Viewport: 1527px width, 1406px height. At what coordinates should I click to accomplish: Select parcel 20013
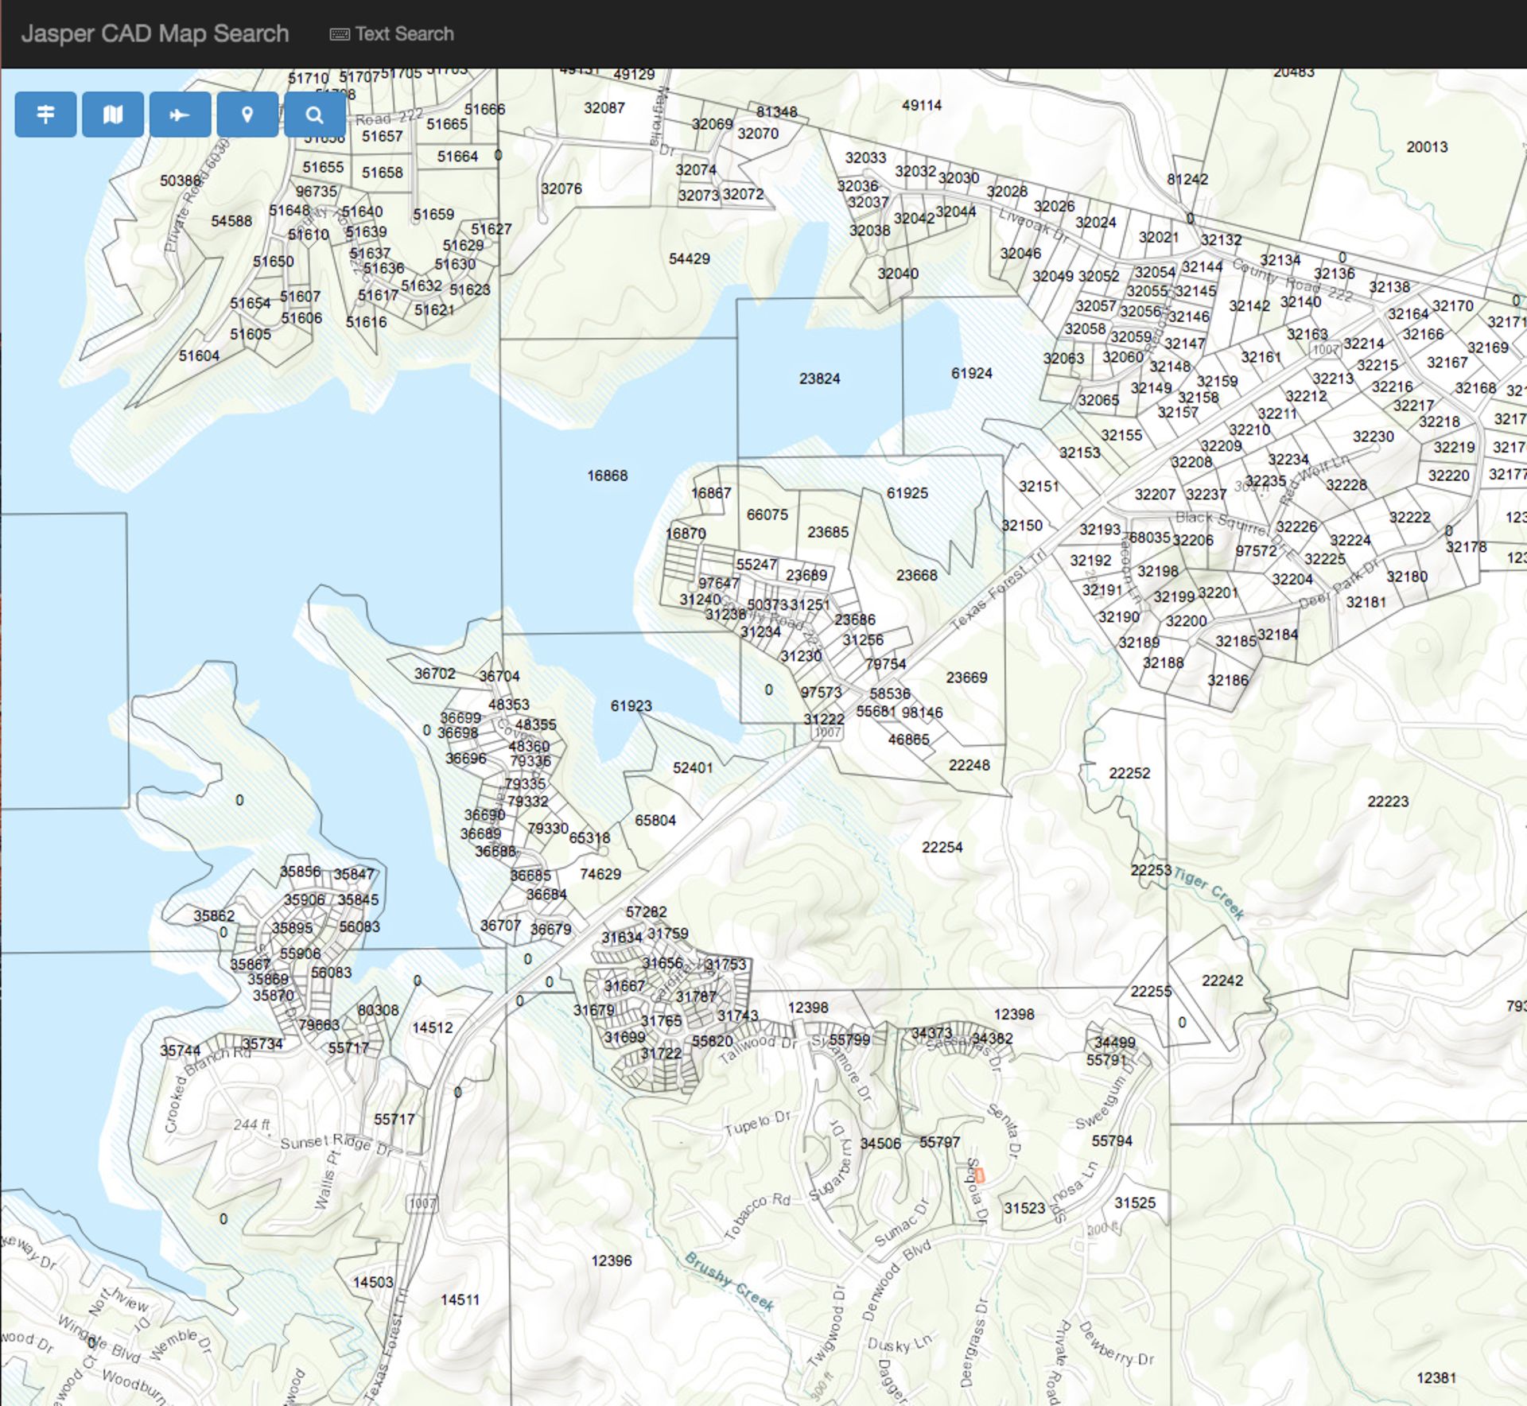click(1427, 147)
